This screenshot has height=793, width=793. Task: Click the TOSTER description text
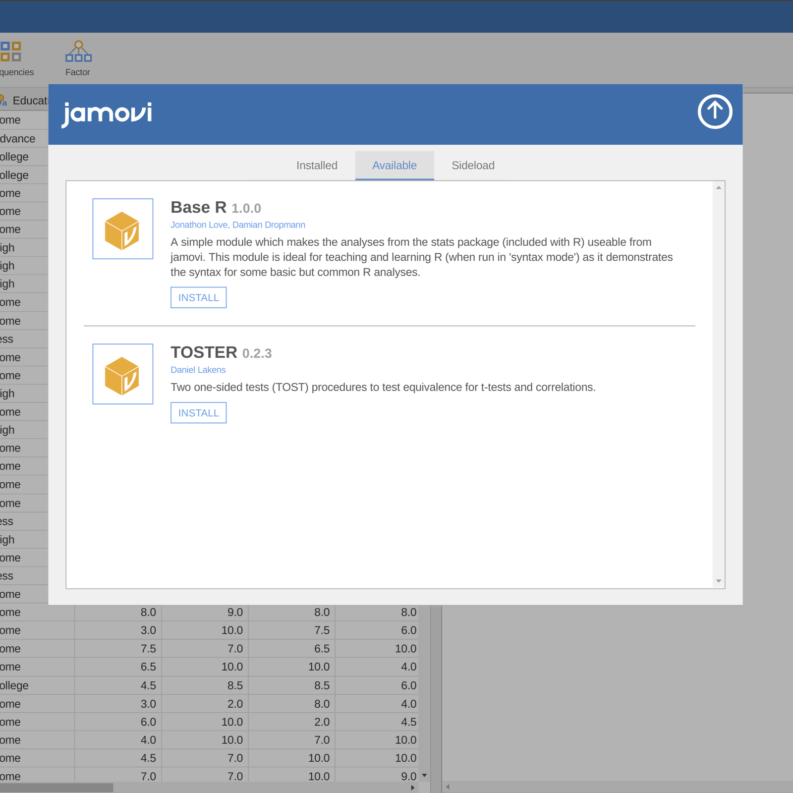(383, 387)
